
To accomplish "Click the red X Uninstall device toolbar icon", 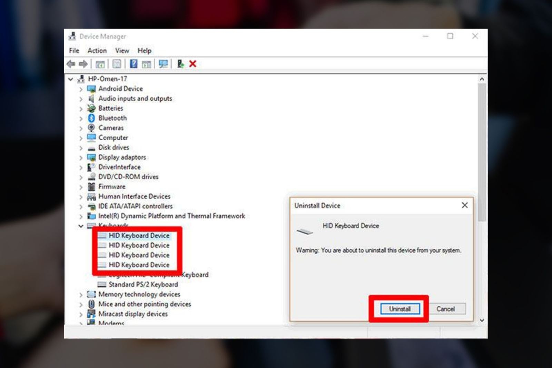I will pos(193,64).
